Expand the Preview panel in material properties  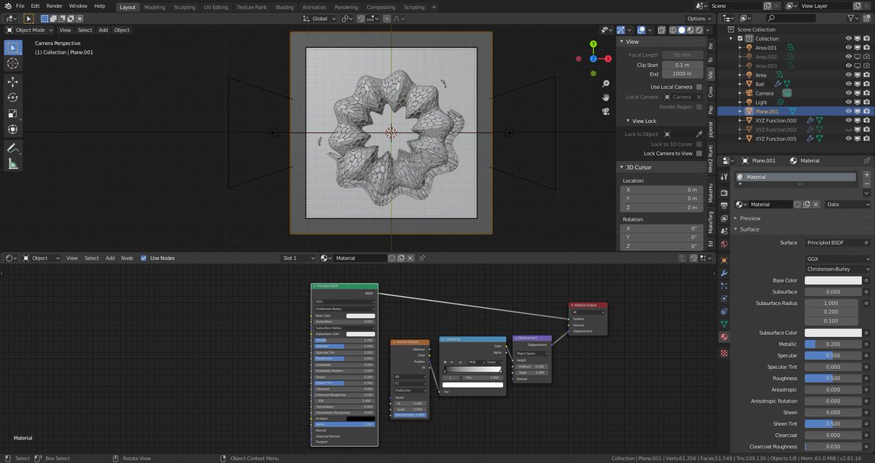(x=750, y=218)
